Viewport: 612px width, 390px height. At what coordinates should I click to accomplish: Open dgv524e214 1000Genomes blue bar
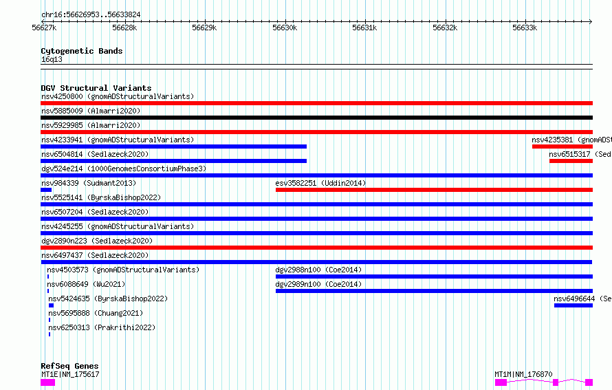(x=316, y=175)
